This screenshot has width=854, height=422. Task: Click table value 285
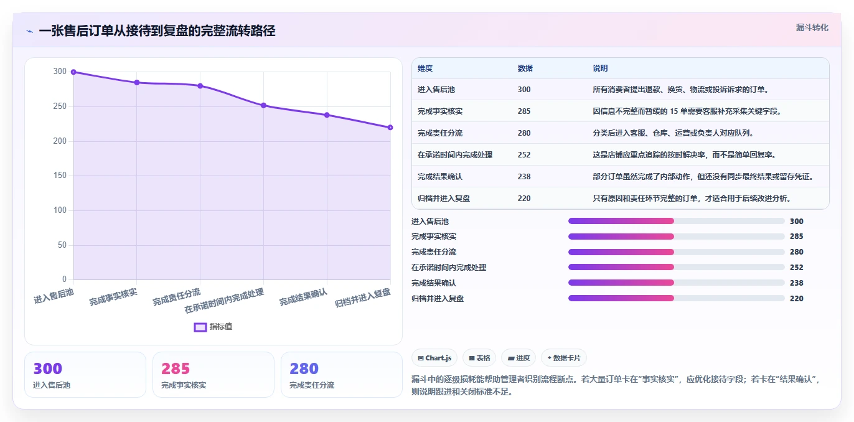click(x=524, y=111)
